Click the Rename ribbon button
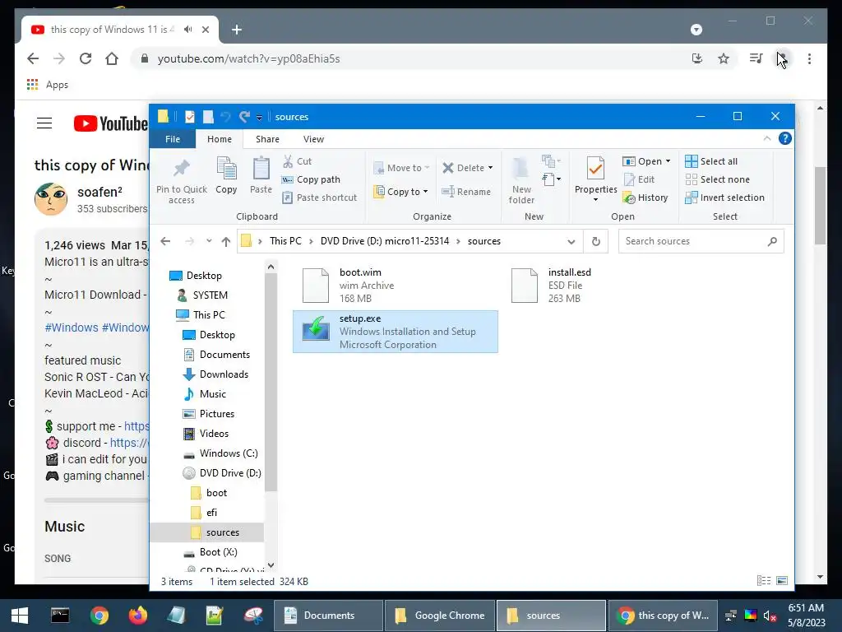The width and height of the screenshot is (842, 632). (x=466, y=191)
